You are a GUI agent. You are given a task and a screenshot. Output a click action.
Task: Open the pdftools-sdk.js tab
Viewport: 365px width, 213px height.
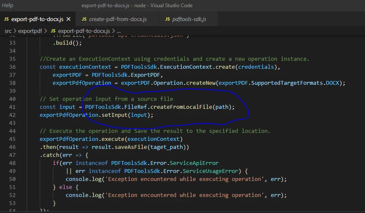(x=189, y=19)
